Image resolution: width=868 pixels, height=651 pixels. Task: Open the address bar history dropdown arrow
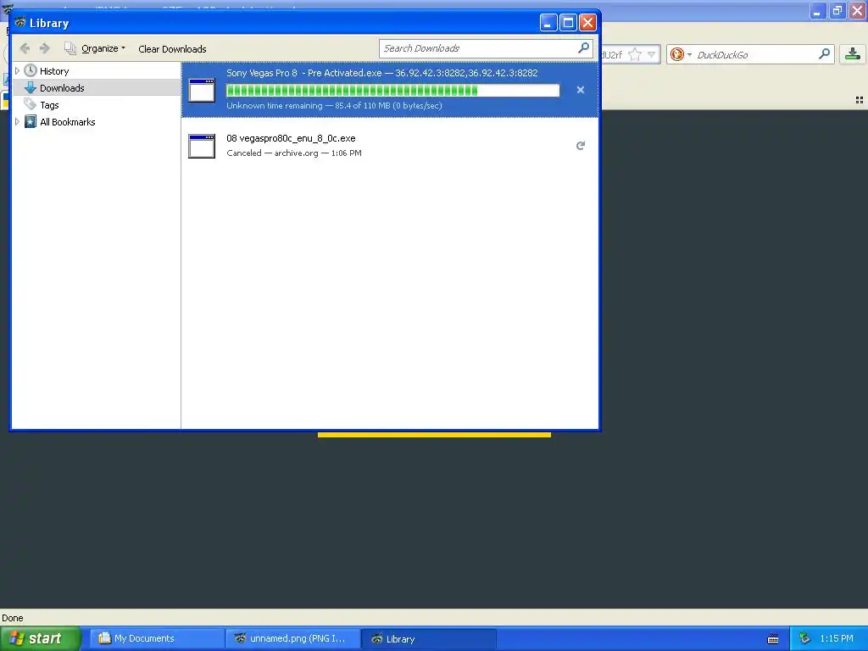[x=652, y=55]
